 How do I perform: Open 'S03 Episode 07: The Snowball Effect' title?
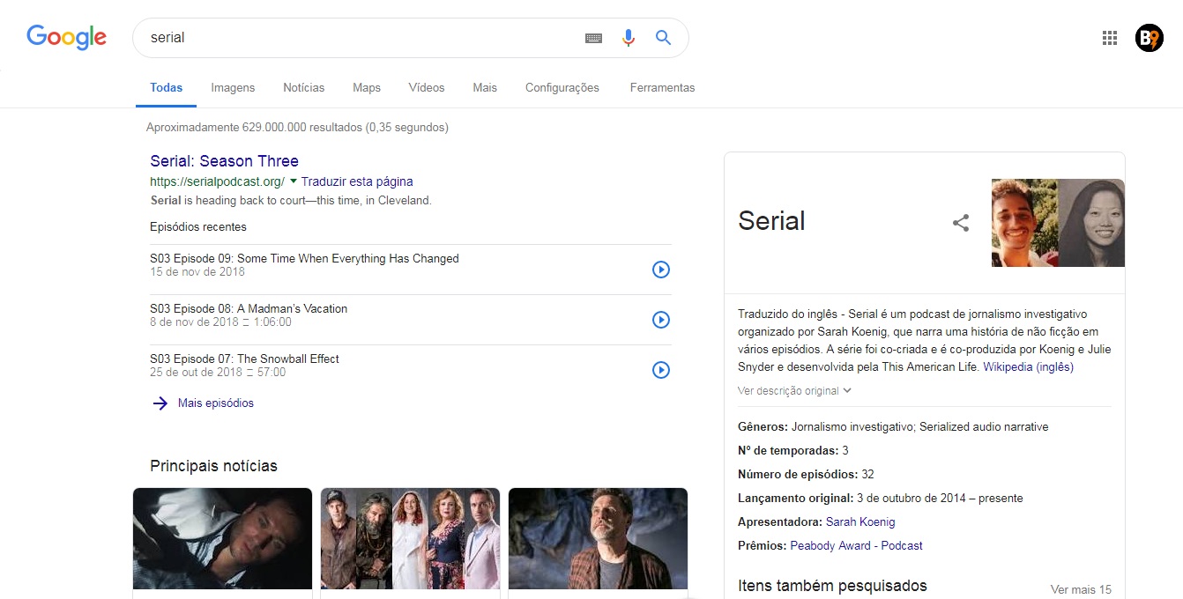pos(244,359)
